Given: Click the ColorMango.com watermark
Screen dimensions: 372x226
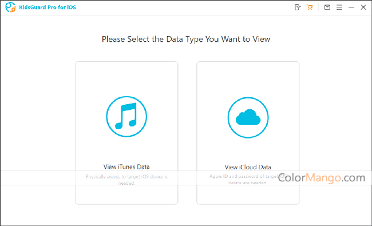Looking at the screenshot, I should [322, 177].
